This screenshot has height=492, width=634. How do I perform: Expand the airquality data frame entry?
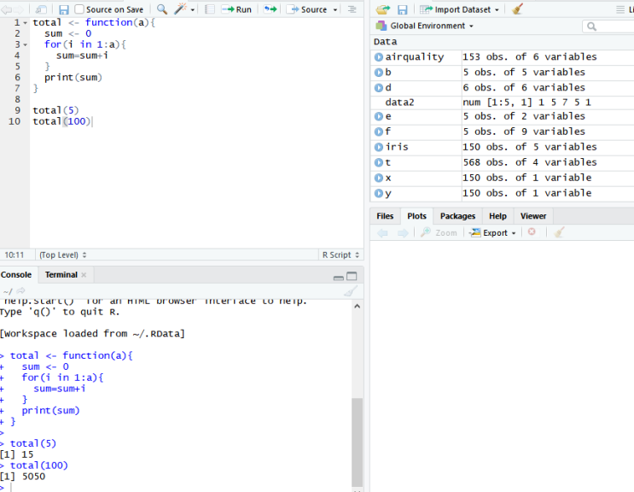tap(379, 57)
